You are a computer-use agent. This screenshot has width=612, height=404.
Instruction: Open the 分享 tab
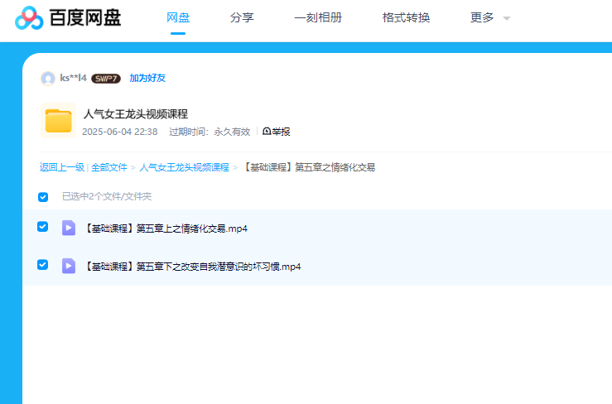[x=242, y=17]
